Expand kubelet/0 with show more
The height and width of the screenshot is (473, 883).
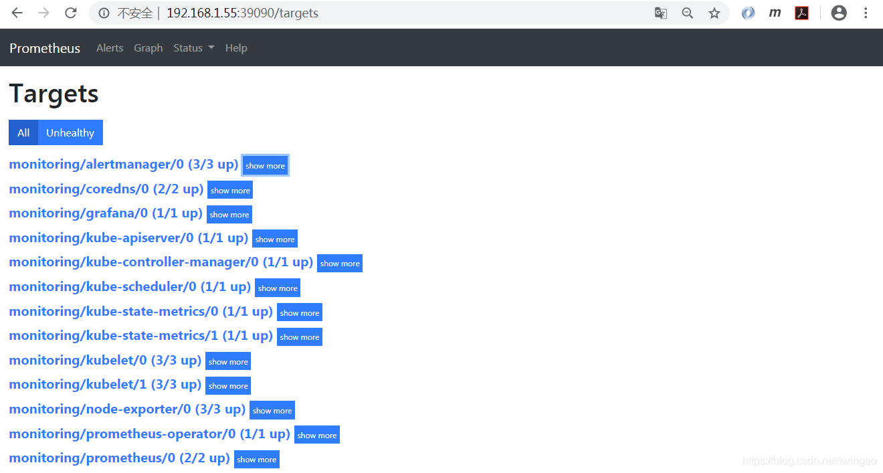(228, 361)
